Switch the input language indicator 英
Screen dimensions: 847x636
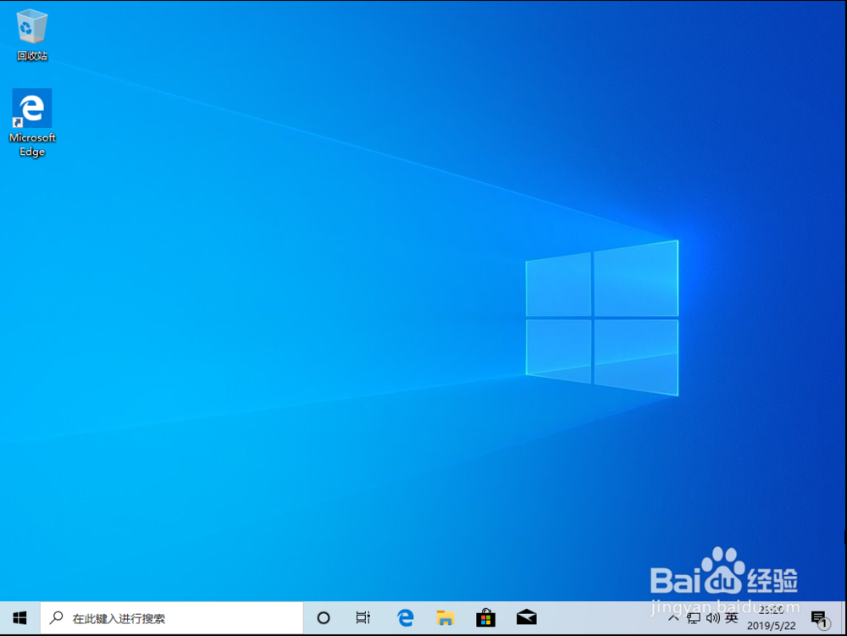tap(732, 618)
